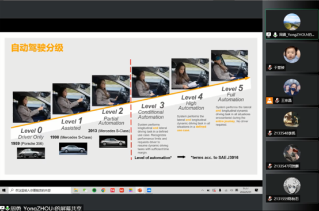Click the orange host badge on 王京晶's tile
This screenshot has height=211, width=319.
(x=269, y=100)
